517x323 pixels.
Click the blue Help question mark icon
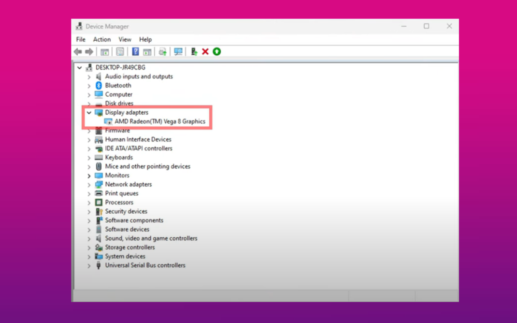pos(135,52)
